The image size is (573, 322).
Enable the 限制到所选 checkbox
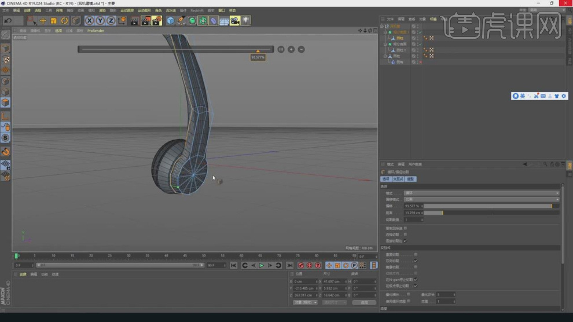tap(405, 228)
